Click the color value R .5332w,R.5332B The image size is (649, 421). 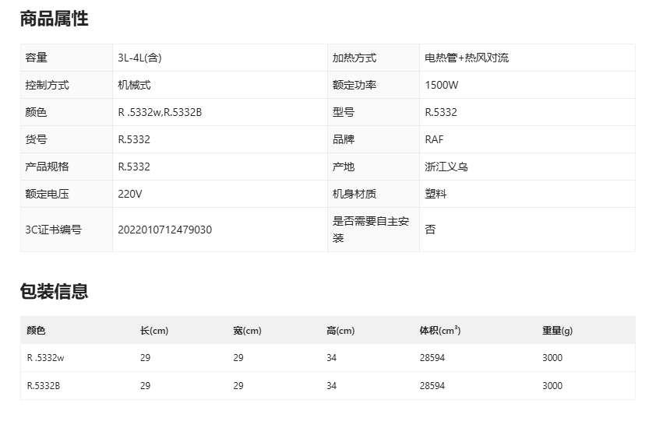(x=160, y=112)
